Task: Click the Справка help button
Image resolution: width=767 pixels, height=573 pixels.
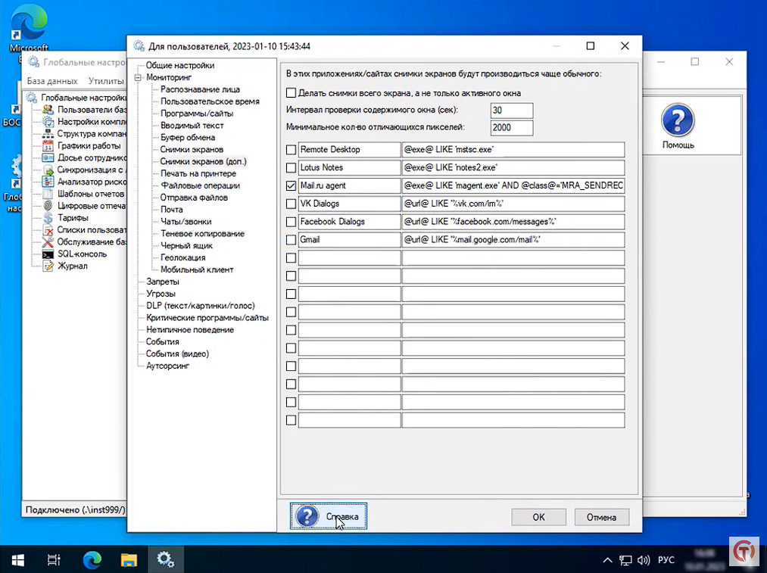Action: pos(328,516)
